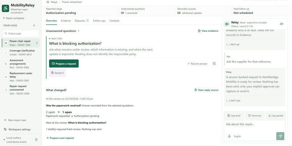Click the Relay waveform icon

point(227,24)
